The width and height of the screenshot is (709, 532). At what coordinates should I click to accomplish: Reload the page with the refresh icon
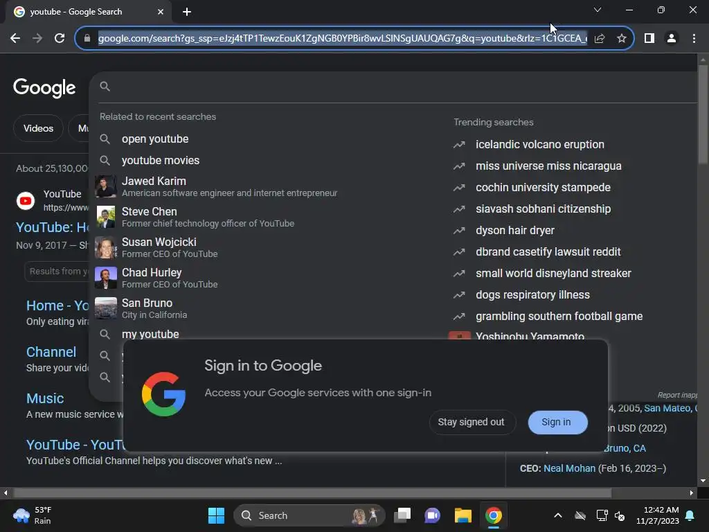click(x=60, y=39)
